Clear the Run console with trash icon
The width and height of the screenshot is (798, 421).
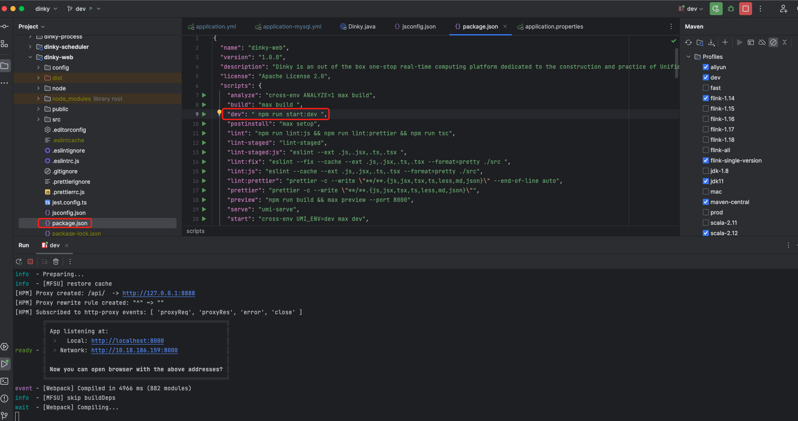[56, 261]
